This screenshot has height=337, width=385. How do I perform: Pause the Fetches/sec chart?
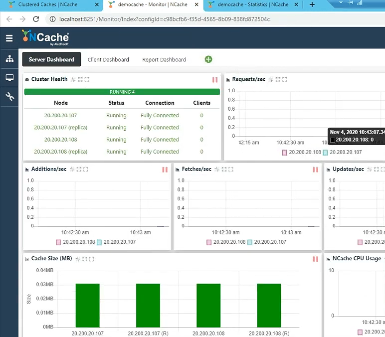tap(316, 169)
